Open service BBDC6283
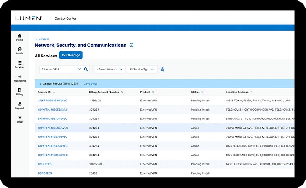Viewport: 306px width, 188px height. pyautogui.click(x=45, y=173)
